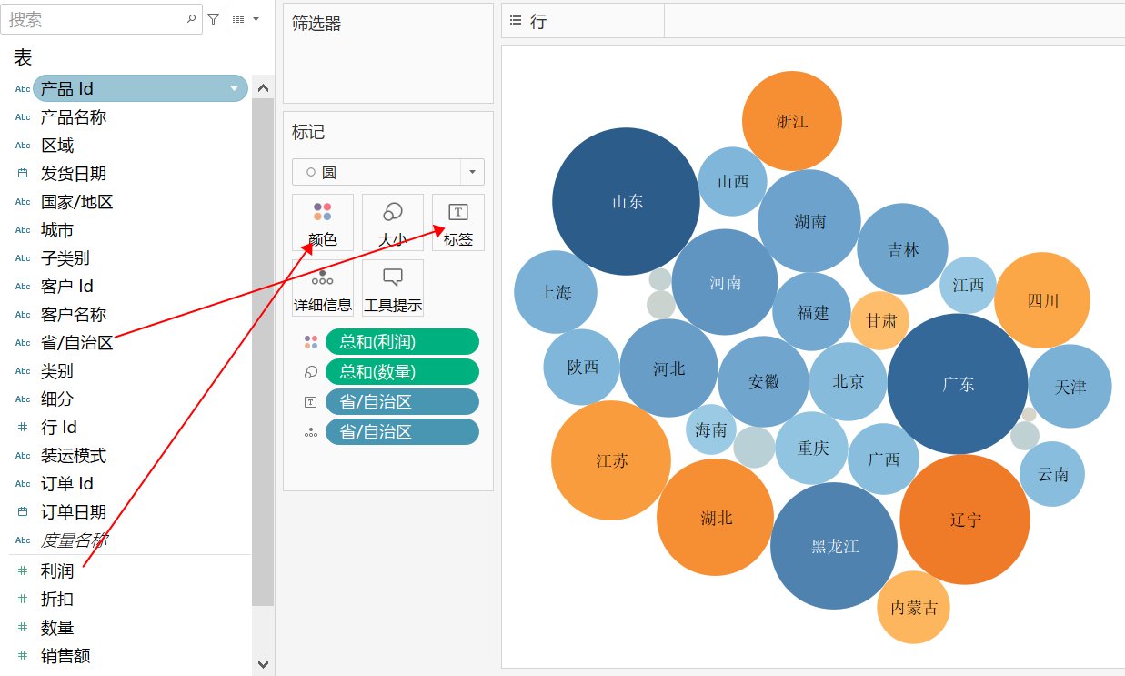This screenshot has width=1125, height=676.
Task: Open the 颜色 (Color) marks card
Action: pos(323,223)
